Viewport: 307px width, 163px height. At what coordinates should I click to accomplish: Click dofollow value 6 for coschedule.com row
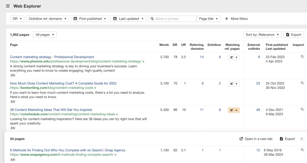click(x=220, y=110)
